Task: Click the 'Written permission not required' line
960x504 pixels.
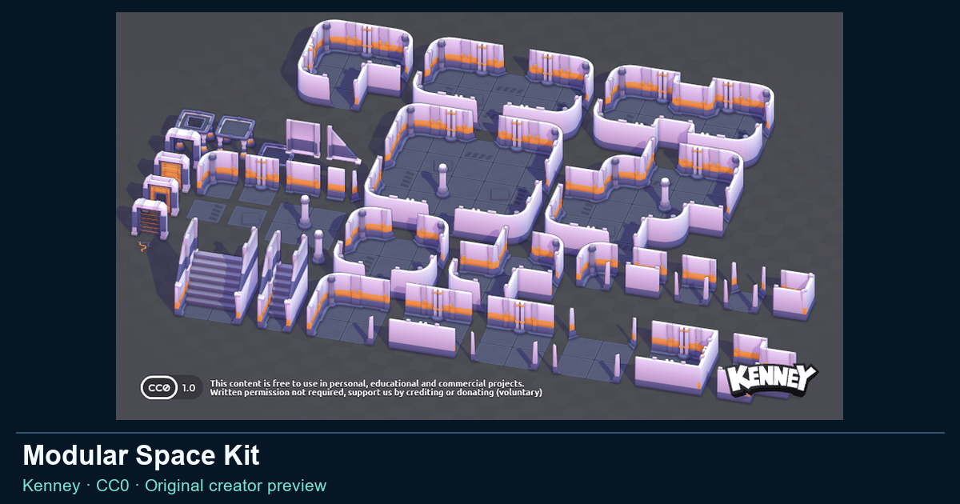Action: [x=376, y=393]
